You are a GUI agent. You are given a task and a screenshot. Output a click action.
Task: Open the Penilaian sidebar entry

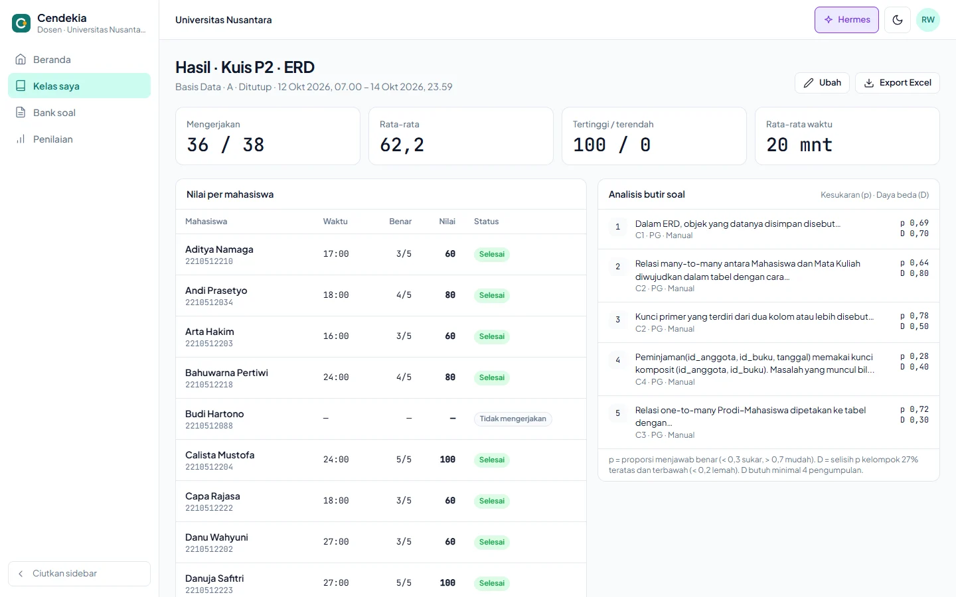80,139
